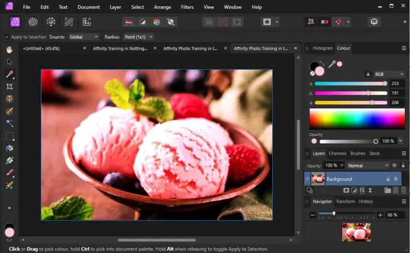Select the Flood Fill bucket tool
Screen dimensions: 410x253
click(10, 148)
